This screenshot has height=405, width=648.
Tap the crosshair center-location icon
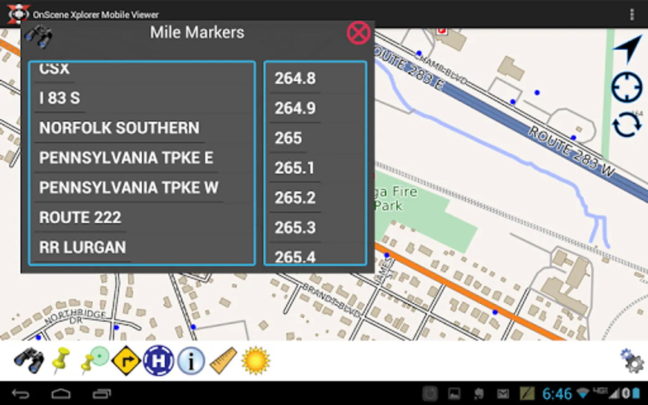pyautogui.click(x=626, y=87)
